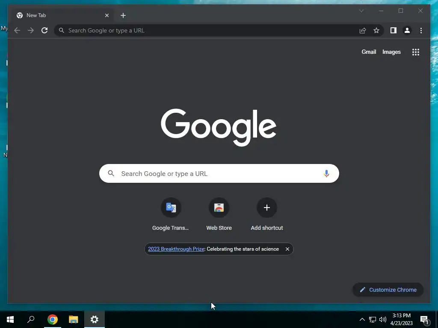Click the Customize Chrome button

[x=388, y=290]
